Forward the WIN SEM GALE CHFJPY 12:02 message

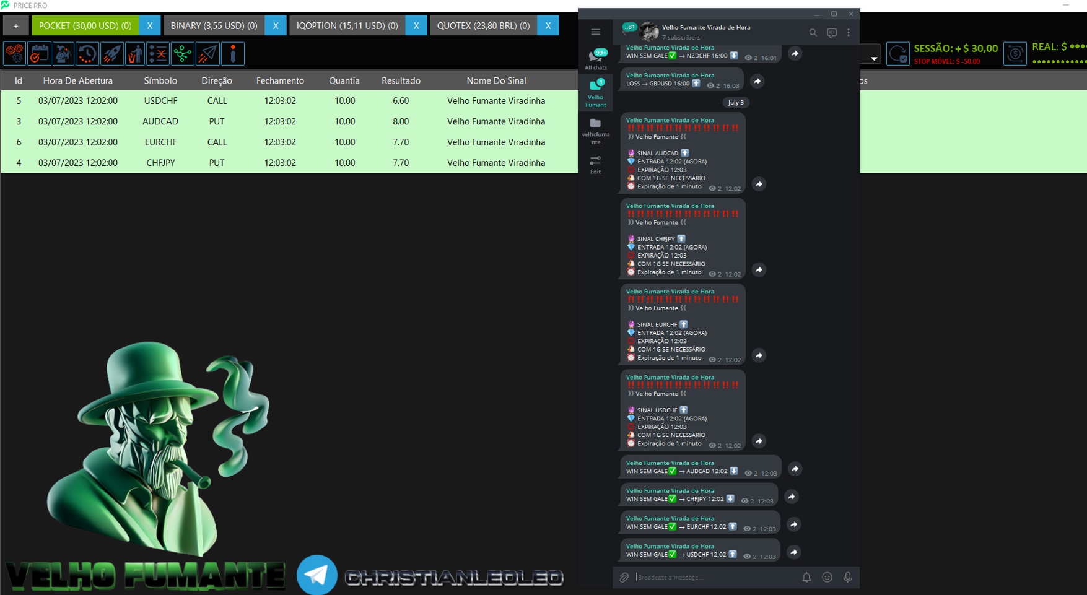792,497
